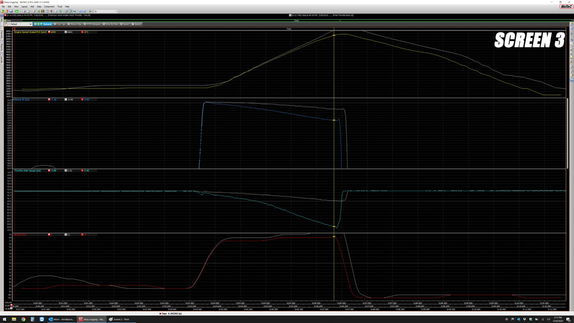Open File Explorer from taskbar

(14, 319)
